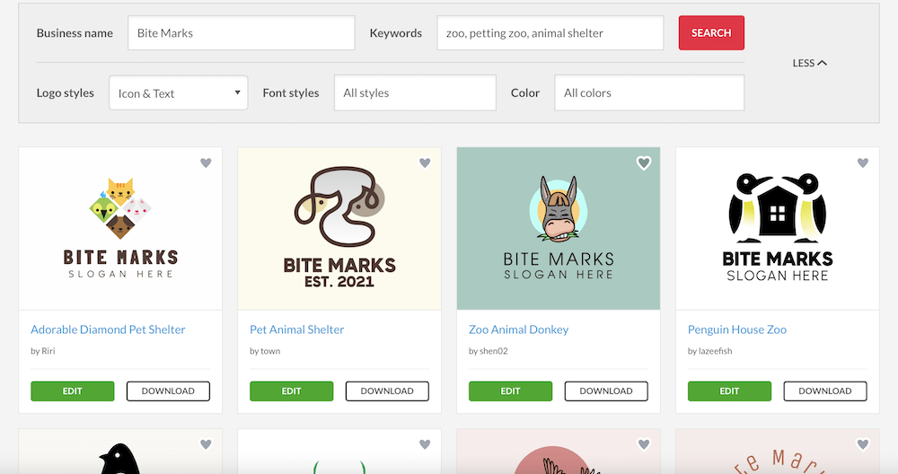Select the diamond pets logo thumbnail

(x=120, y=228)
